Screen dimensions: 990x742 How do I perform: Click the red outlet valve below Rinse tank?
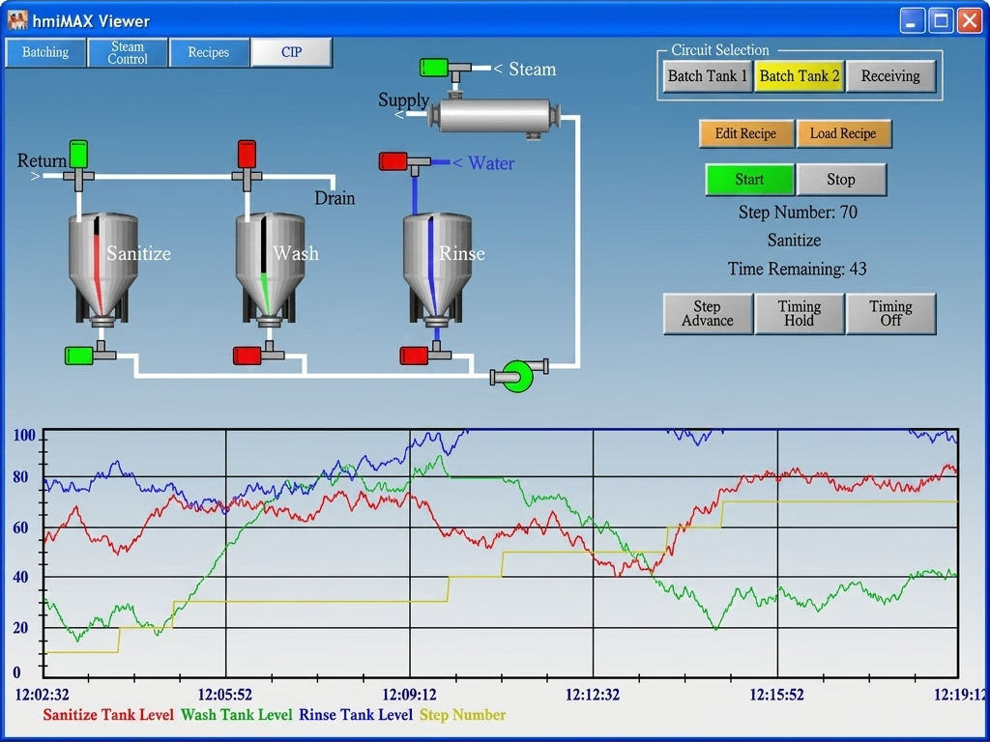tap(414, 356)
